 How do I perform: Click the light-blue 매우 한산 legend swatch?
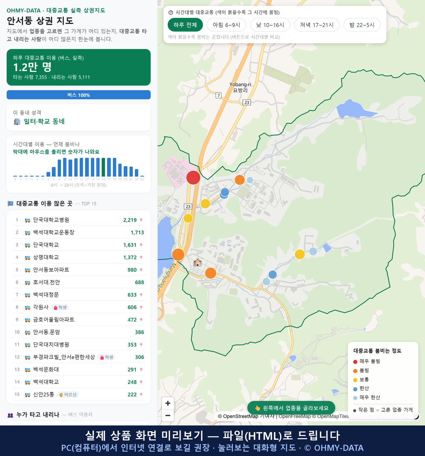point(355,398)
